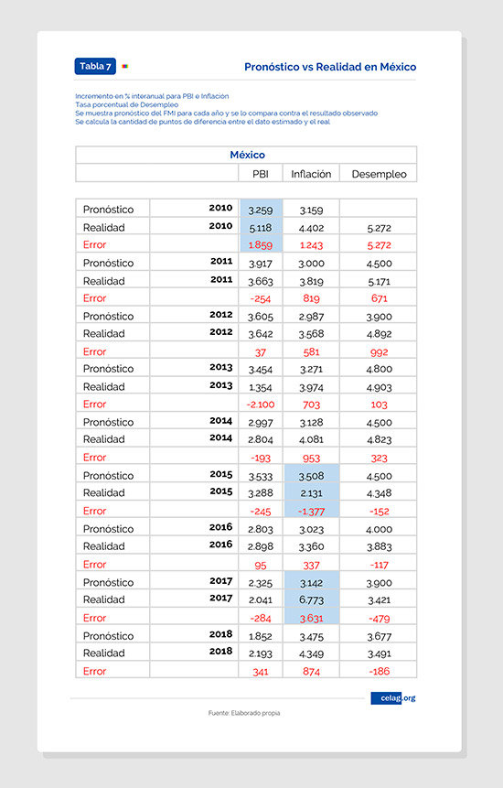Click the desempleo error 992 for 2012
Screen dimensions: 503x788
click(379, 352)
